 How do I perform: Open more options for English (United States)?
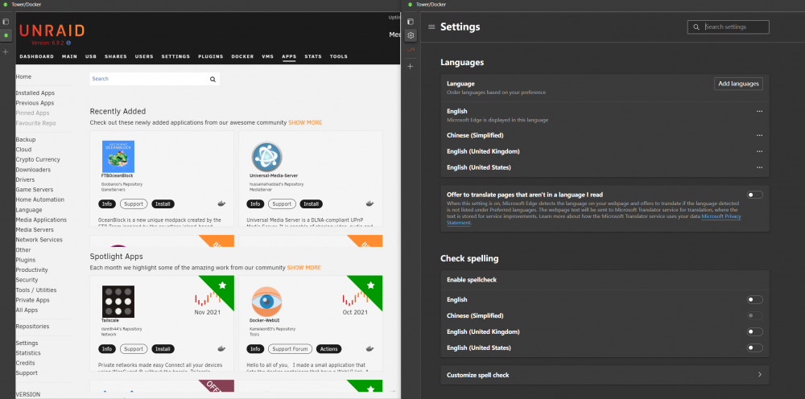[759, 167]
